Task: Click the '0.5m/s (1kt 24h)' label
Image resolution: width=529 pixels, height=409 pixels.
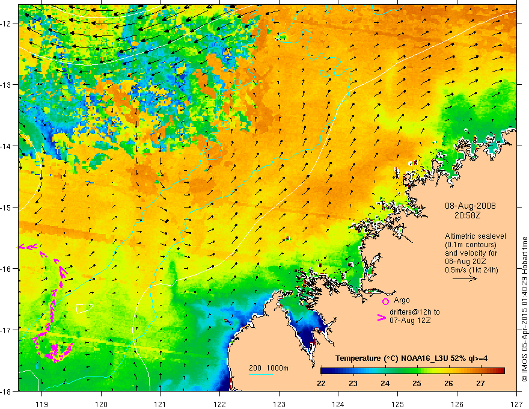Action: (471, 270)
